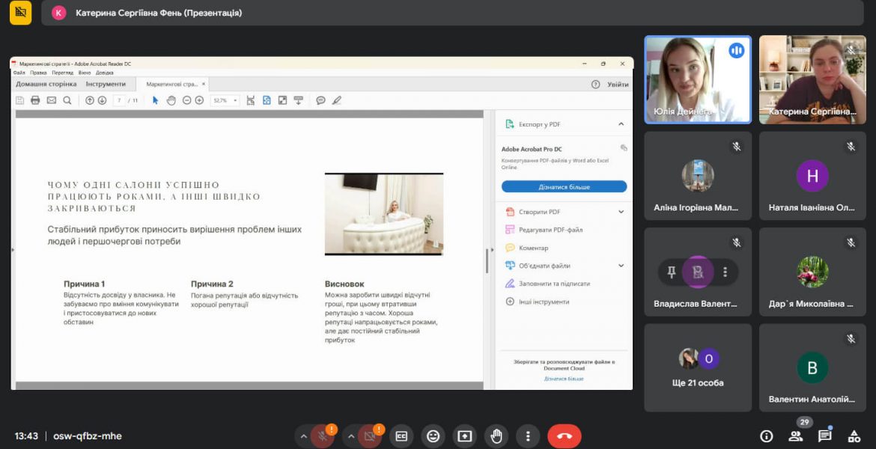The width and height of the screenshot is (876, 449).
Task: Click the Дізнатися більше blue button
Action: (565, 186)
